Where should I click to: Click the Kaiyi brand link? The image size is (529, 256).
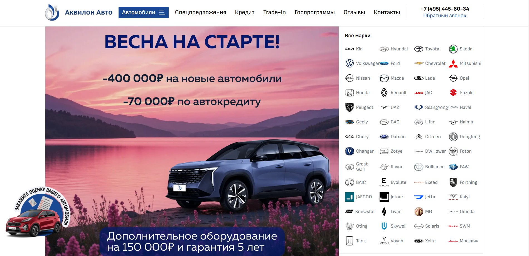[459, 197]
